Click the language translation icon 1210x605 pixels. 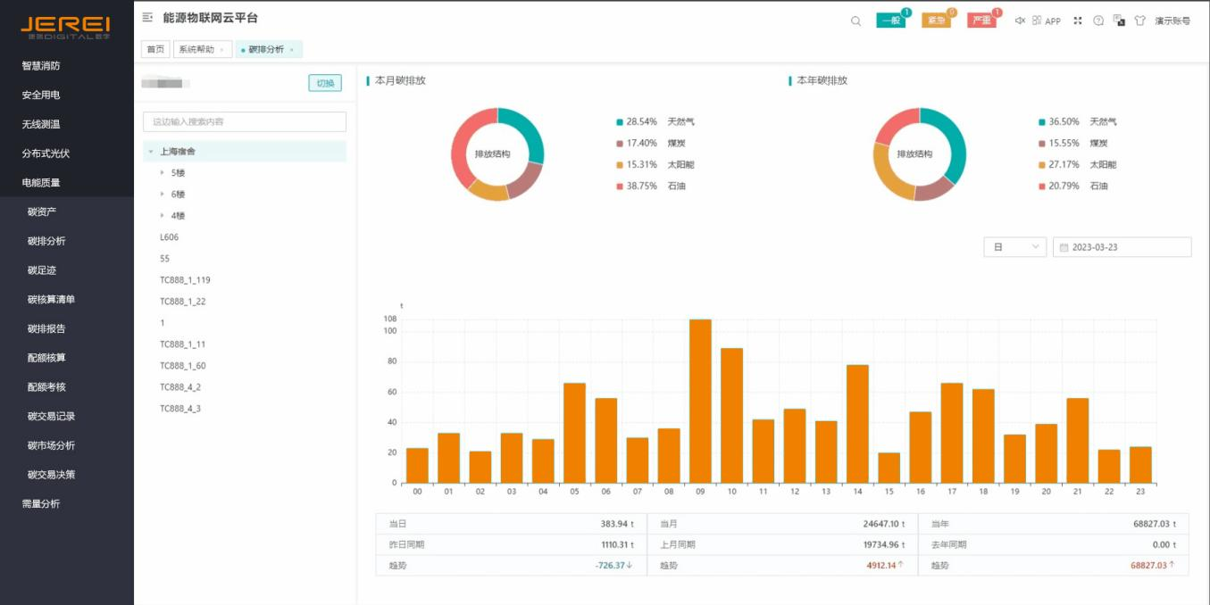point(1119,21)
